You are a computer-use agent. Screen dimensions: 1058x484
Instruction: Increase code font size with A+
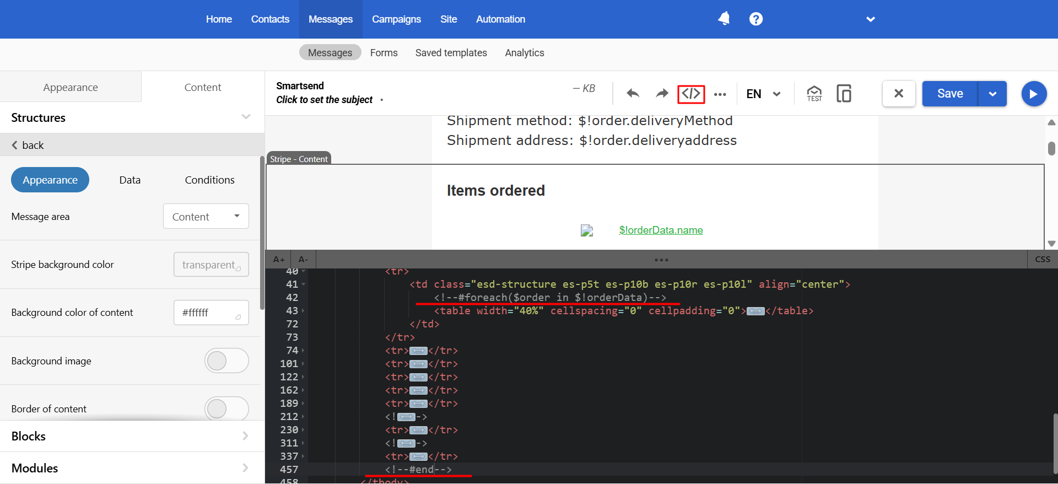279,260
